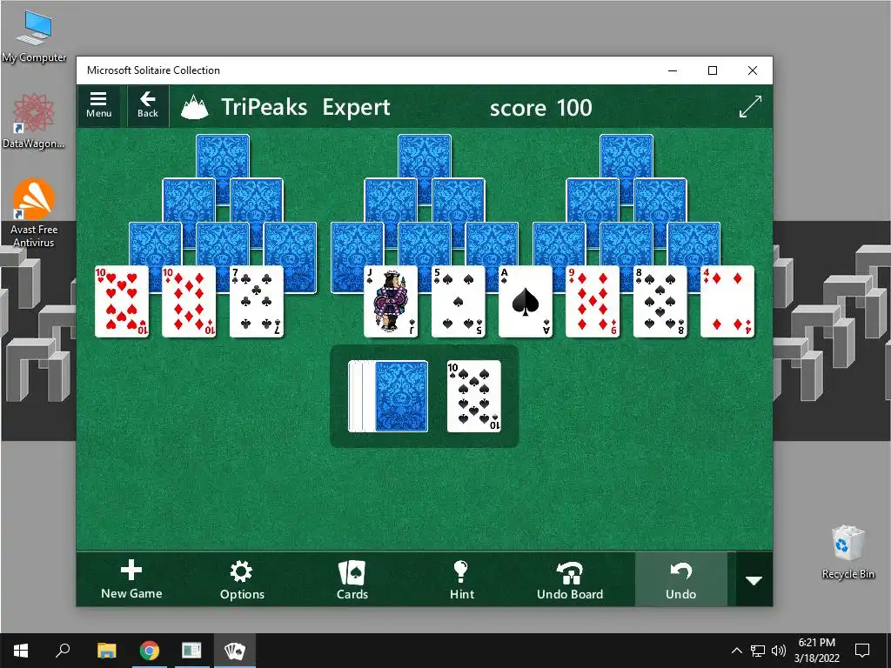Open the hamburger Menu button
This screenshot has width=891, height=668.
[x=98, y=105]
